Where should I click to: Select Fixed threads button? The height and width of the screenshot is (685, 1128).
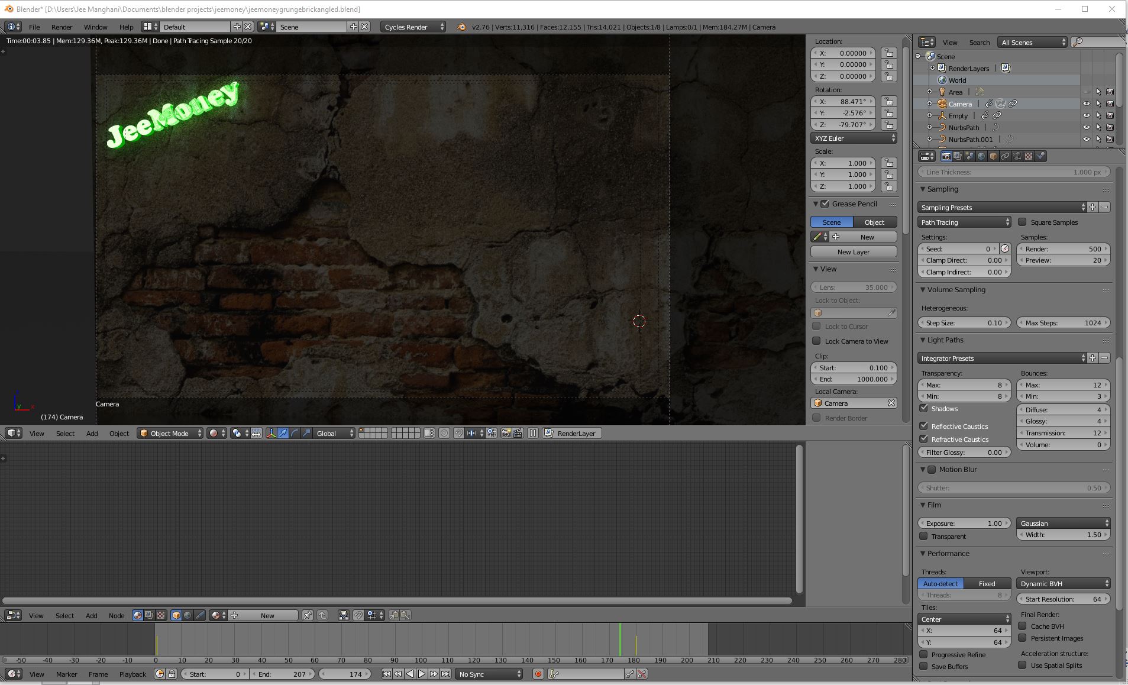tap(987, 584)
